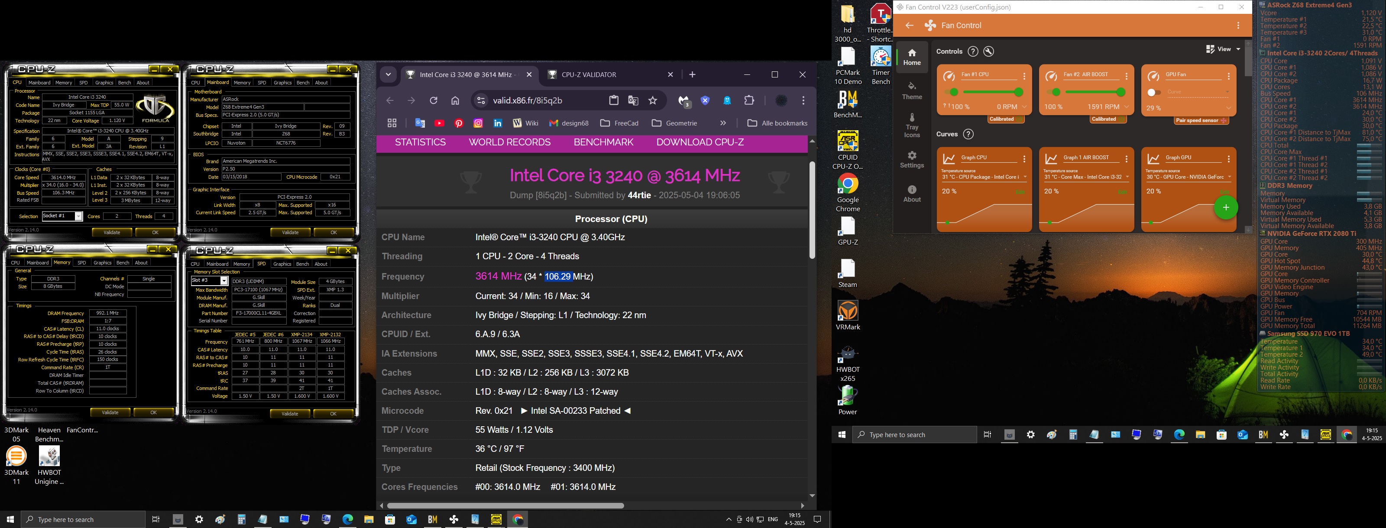Open Graph 1 AIR BOOST temperature source dropdown
The height and width of the screenshot is (528, 1386).
point(1086,177)
